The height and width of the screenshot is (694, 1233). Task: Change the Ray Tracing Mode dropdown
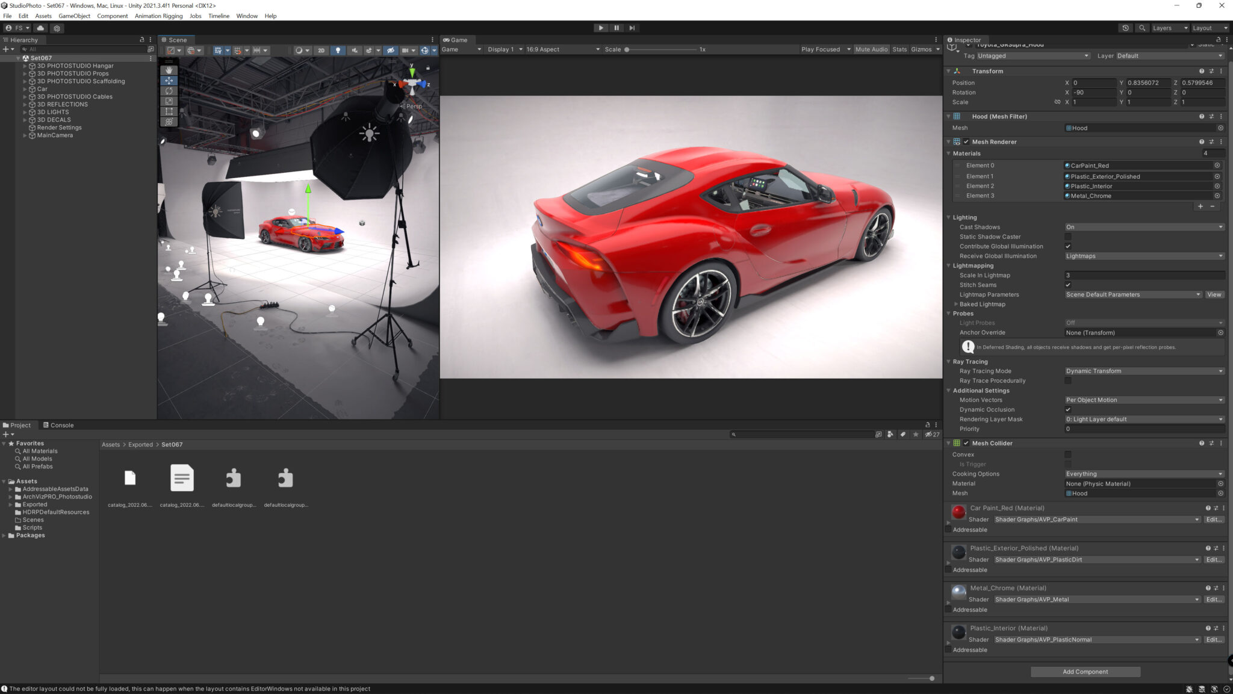pos(1143,371)
